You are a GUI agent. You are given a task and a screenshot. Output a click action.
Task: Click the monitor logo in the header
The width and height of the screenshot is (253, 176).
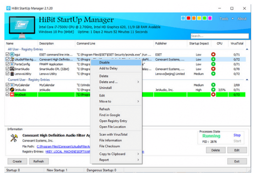point(22,27)
